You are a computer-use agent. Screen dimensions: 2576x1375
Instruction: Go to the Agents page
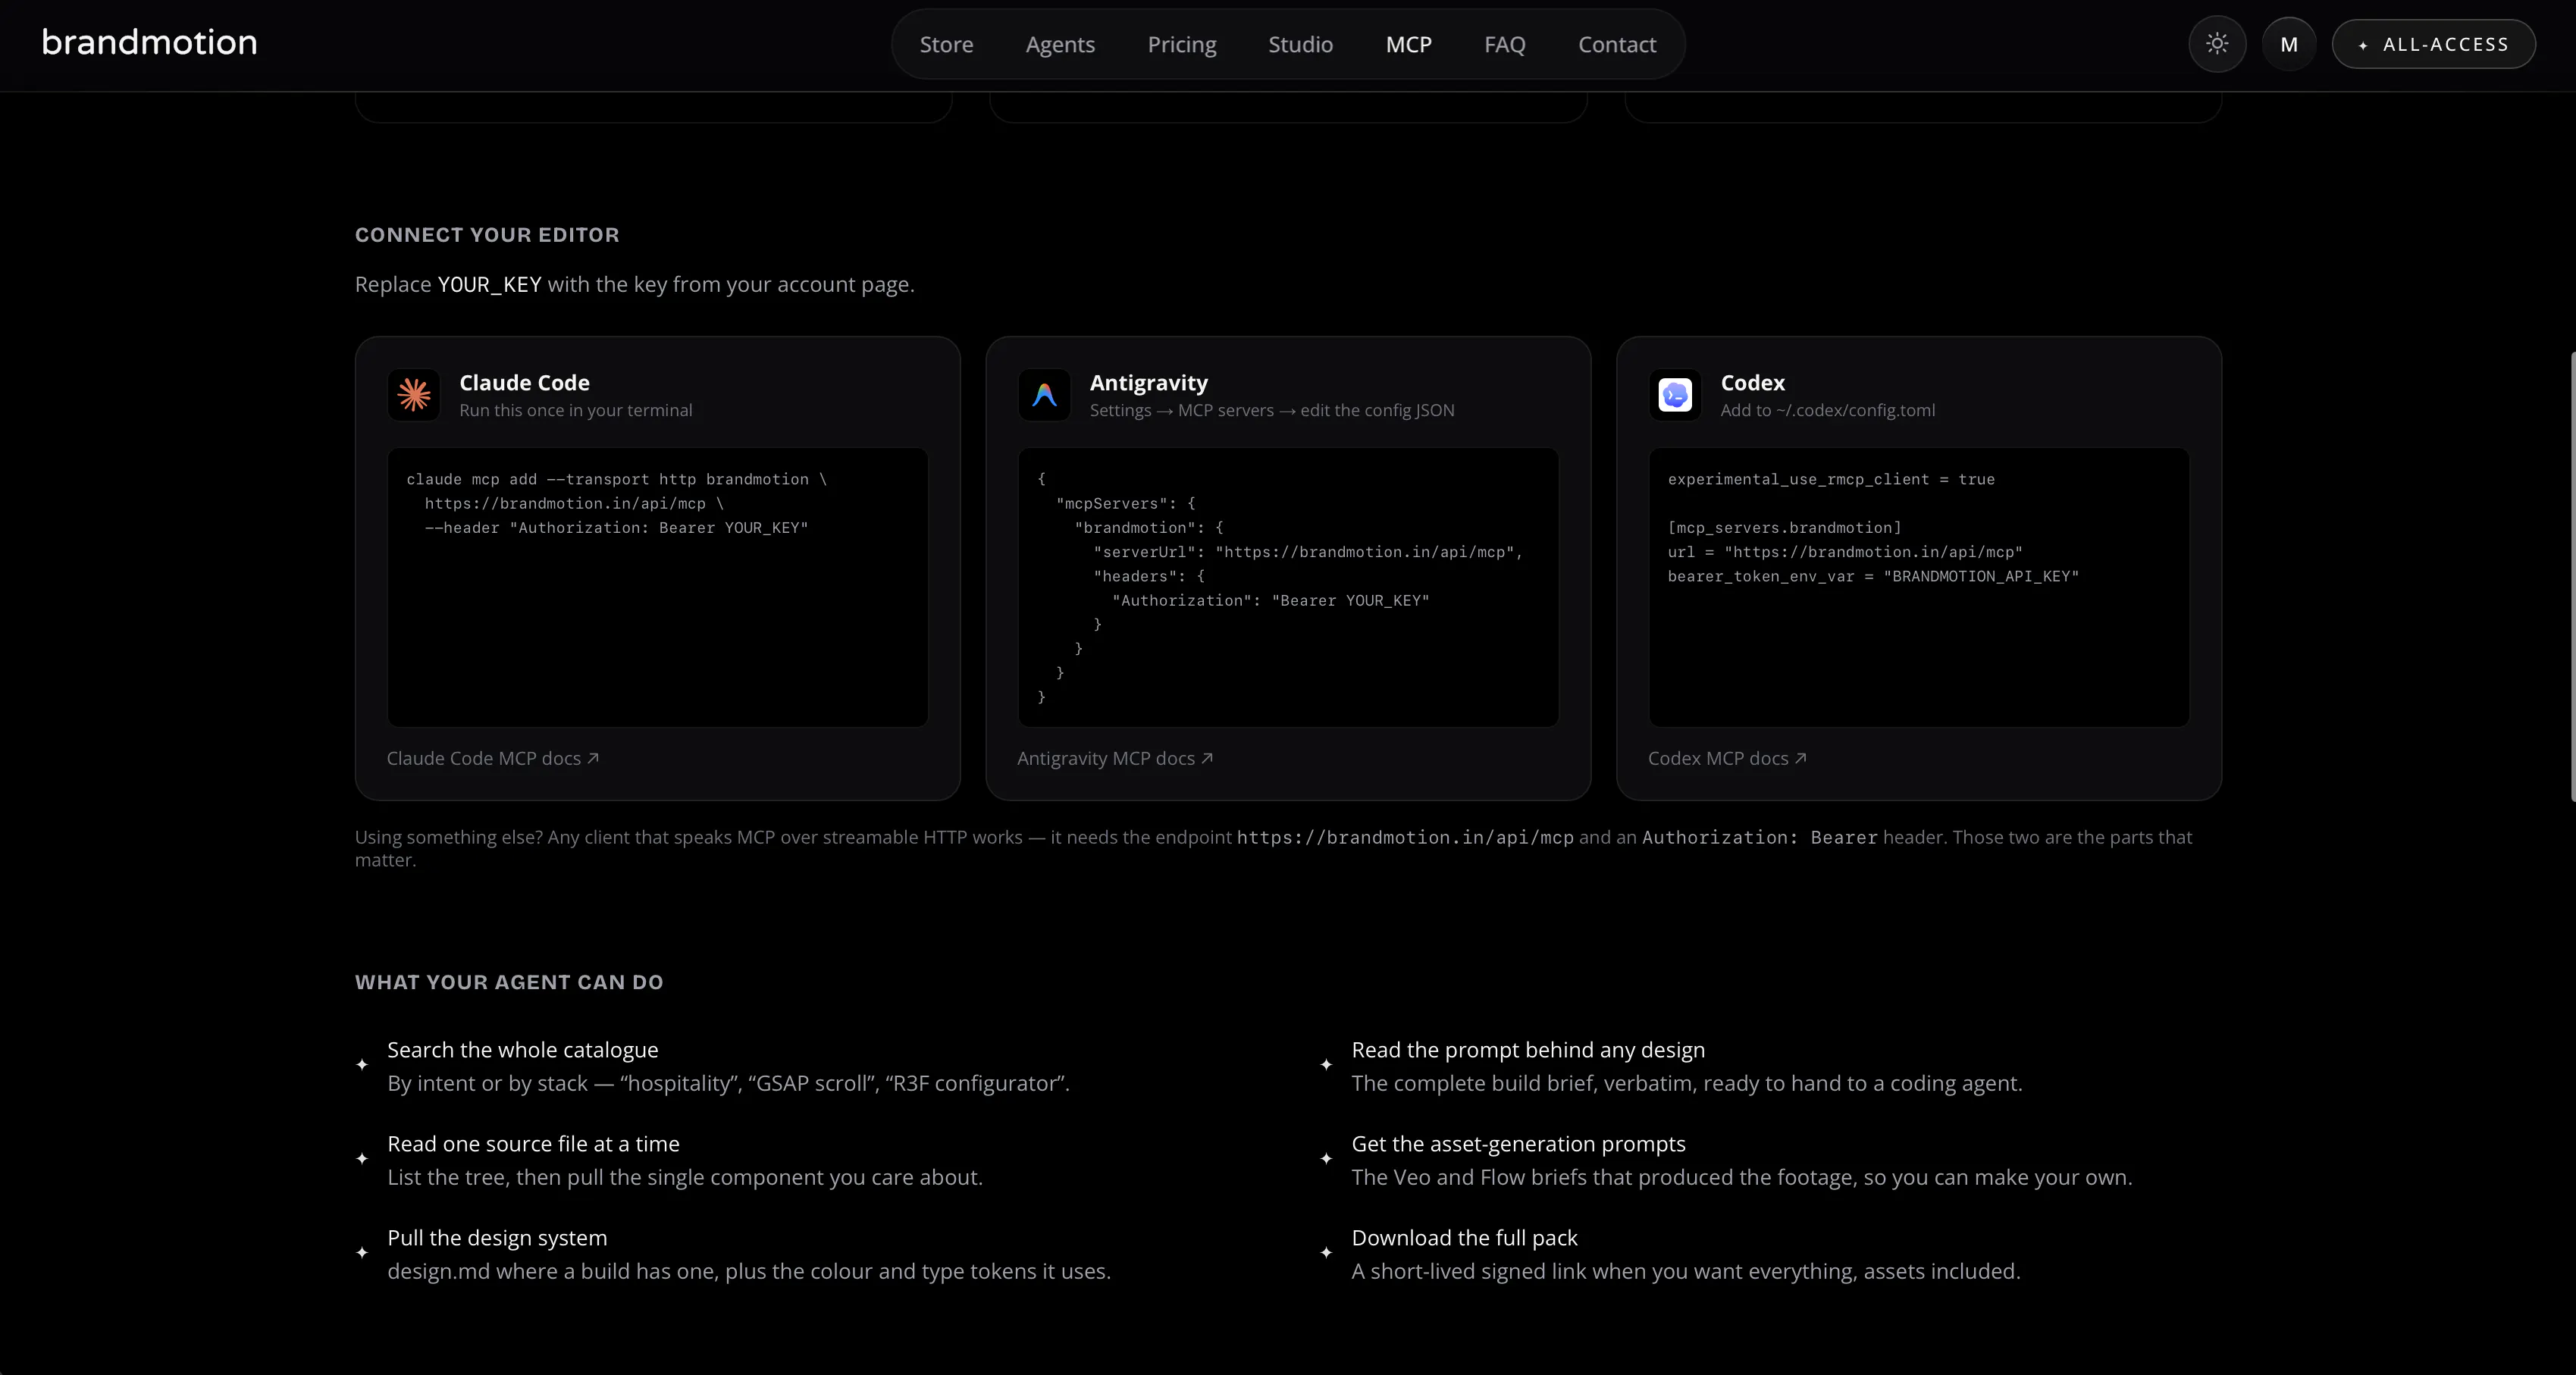1060,44
